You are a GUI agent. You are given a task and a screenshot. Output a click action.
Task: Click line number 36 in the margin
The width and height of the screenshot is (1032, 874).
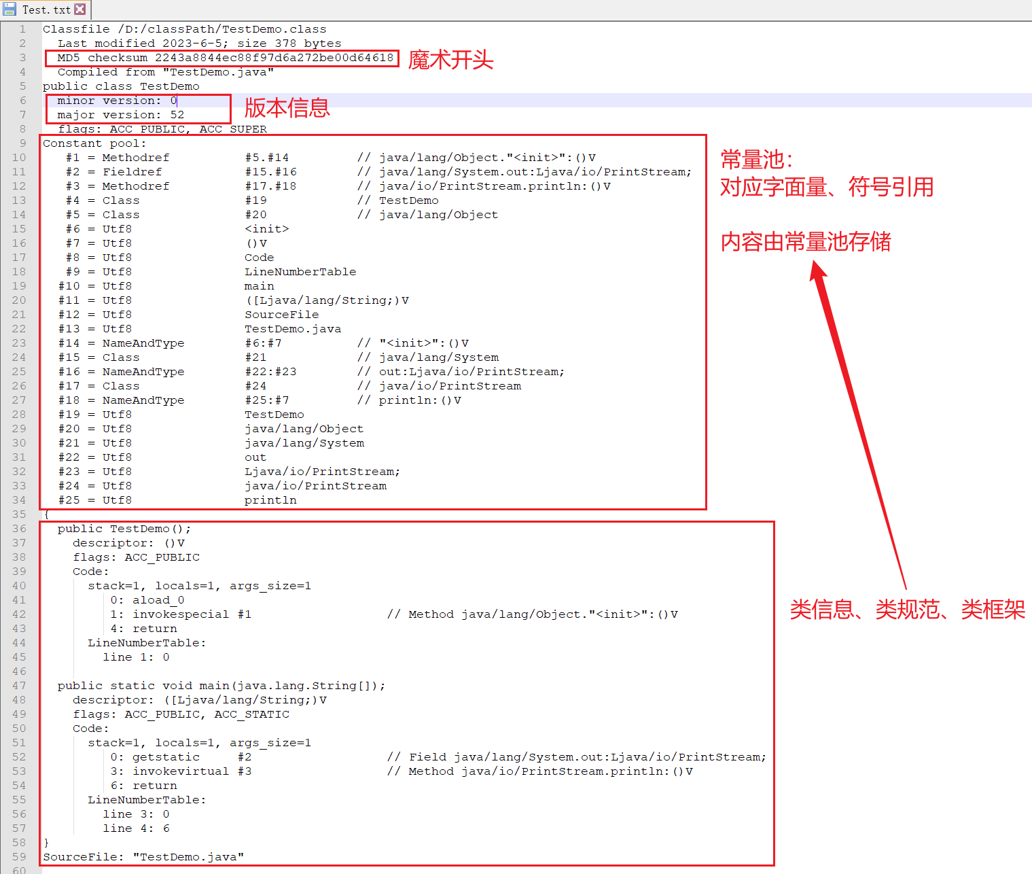point(19,529)
